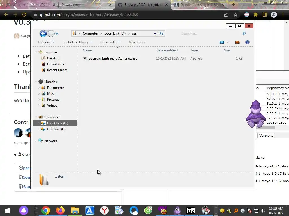289x216 pixels.
Task: Sort files by Date modified column
Action: pos(167,50)
